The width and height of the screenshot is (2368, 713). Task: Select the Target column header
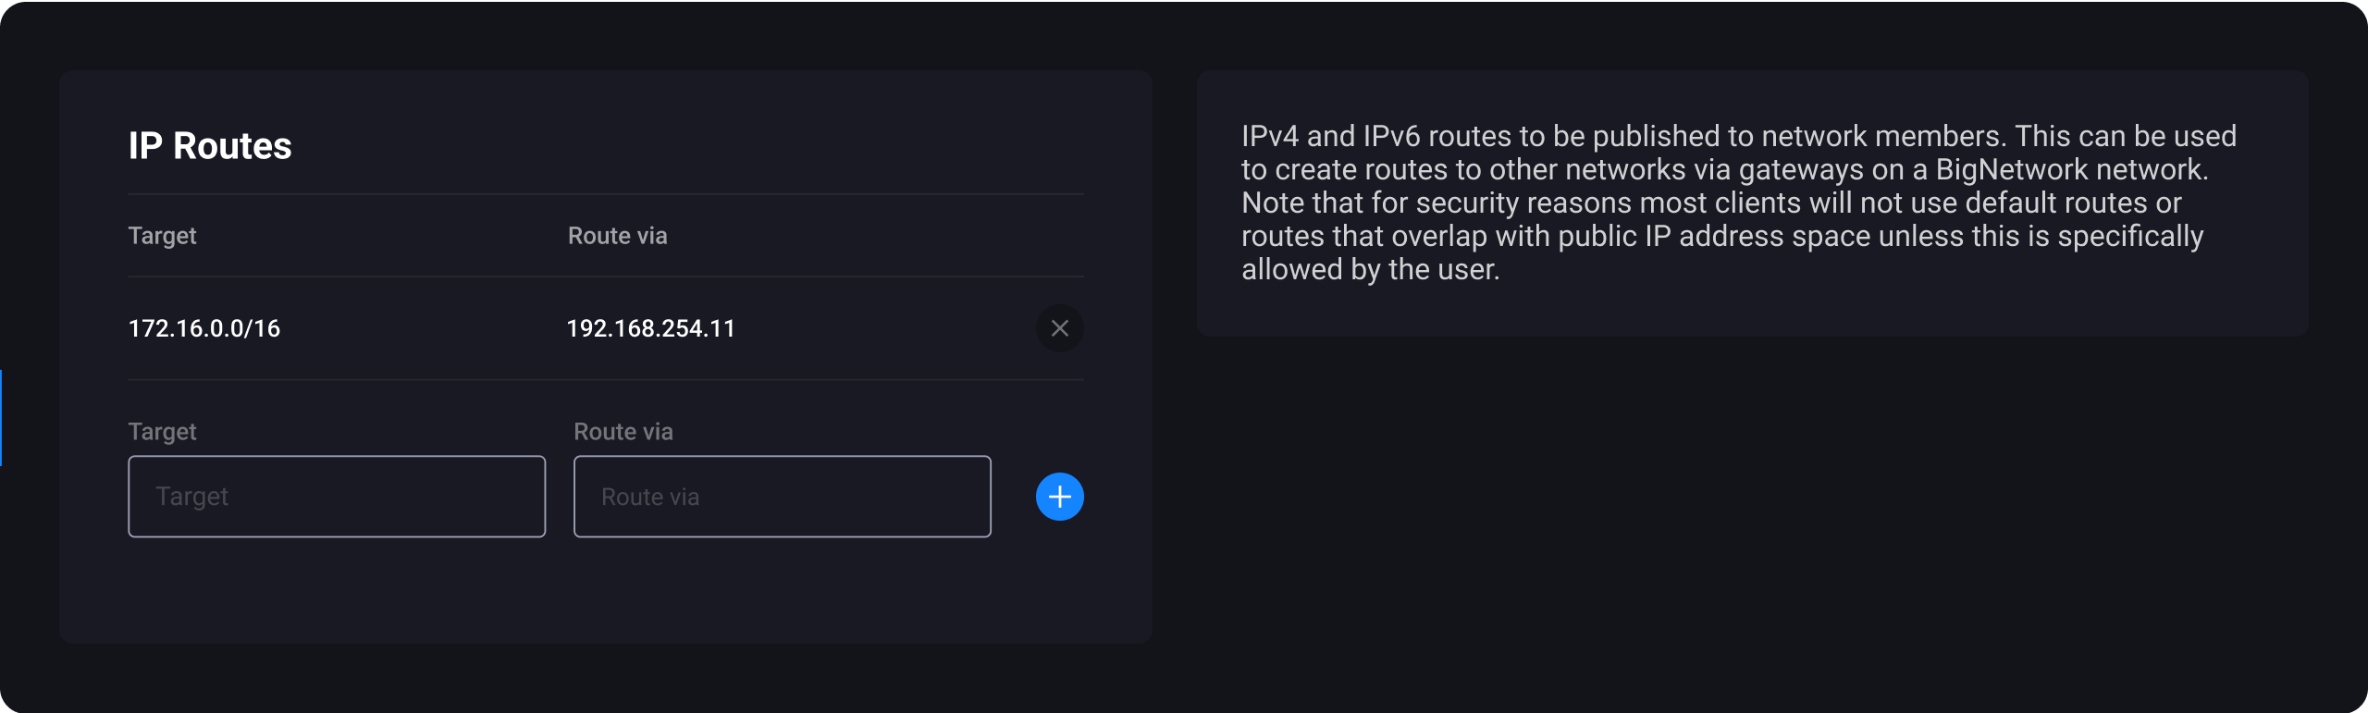[163, 236]
